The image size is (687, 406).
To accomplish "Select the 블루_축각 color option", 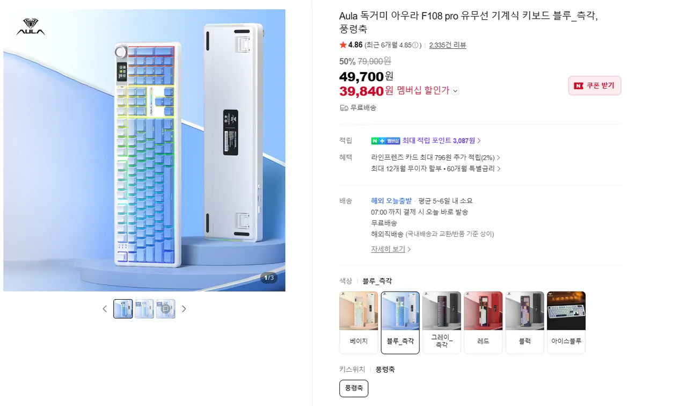I will (400, 322).
